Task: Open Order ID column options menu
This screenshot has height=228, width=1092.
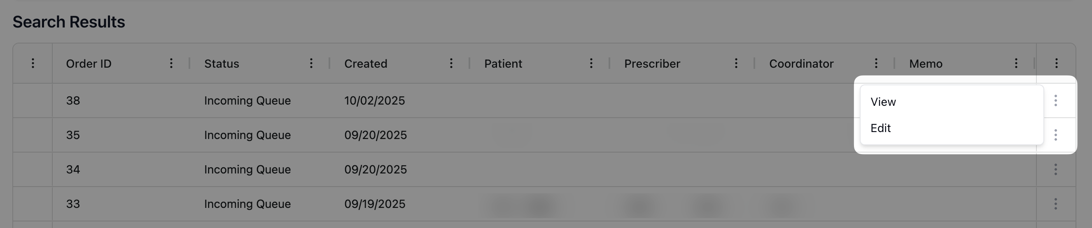Action: (171, 63)
